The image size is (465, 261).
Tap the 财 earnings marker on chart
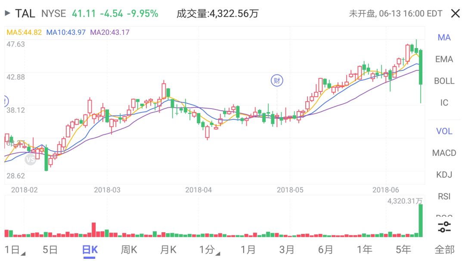[x=277, y=80]
